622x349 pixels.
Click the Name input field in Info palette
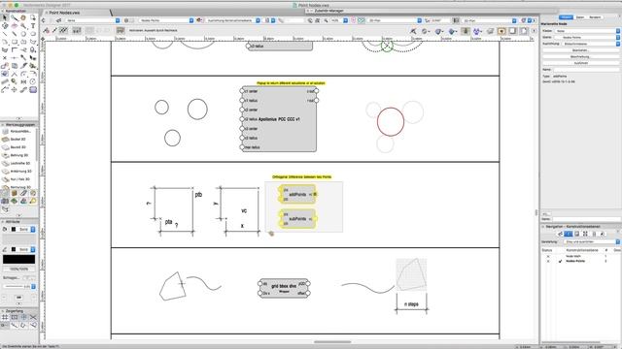click(x=586, y=69)
